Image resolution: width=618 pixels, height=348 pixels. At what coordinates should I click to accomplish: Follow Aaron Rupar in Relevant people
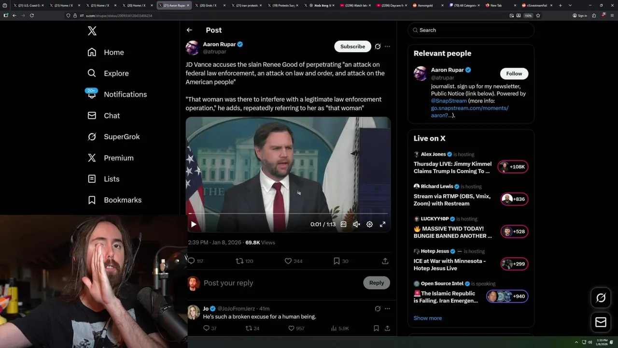pyautogui.click(x=514, y=73)
